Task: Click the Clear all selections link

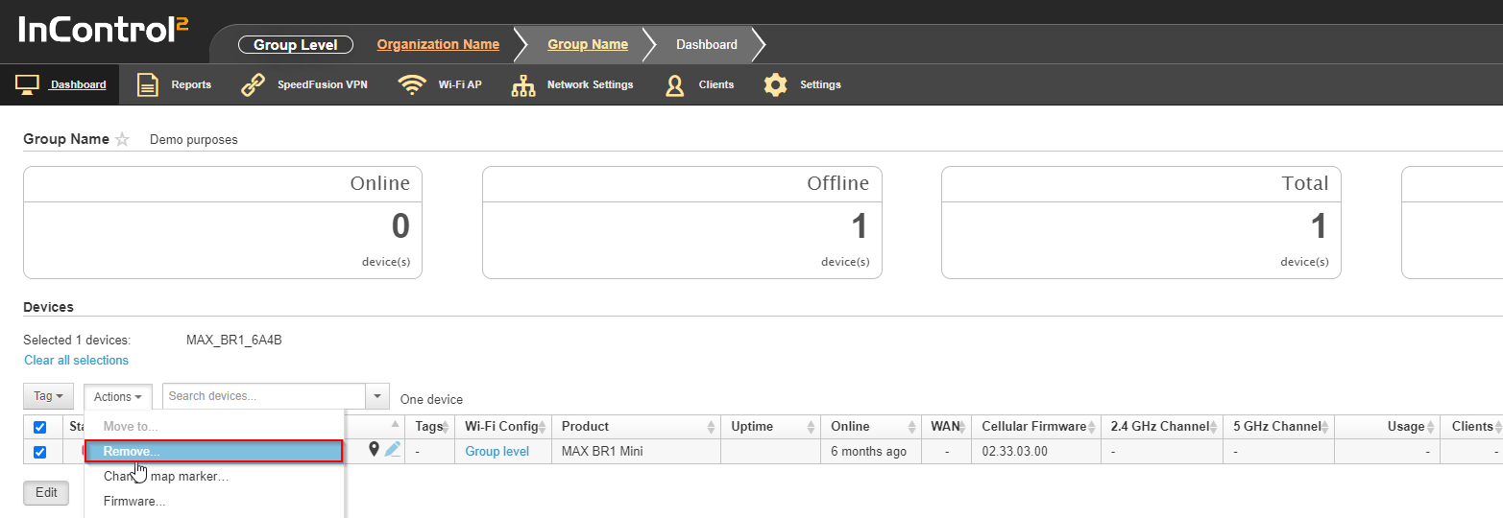Action: (76, 361)
